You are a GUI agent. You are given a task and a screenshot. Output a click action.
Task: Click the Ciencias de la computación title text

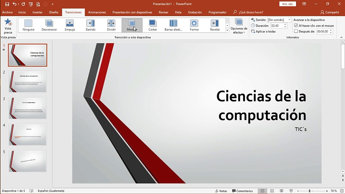coord(261,105)
